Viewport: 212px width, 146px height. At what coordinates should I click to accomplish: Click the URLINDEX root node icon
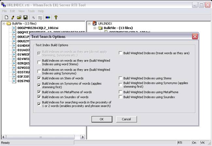pos(95,24)
